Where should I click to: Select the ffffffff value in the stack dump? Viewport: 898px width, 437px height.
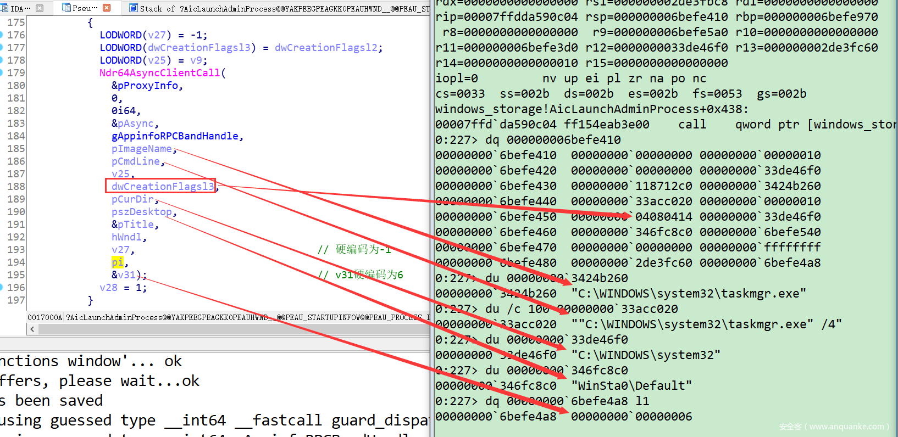[792, 248]
